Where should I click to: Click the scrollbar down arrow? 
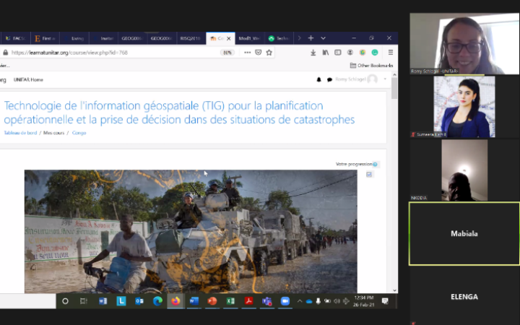coord(394,290)
